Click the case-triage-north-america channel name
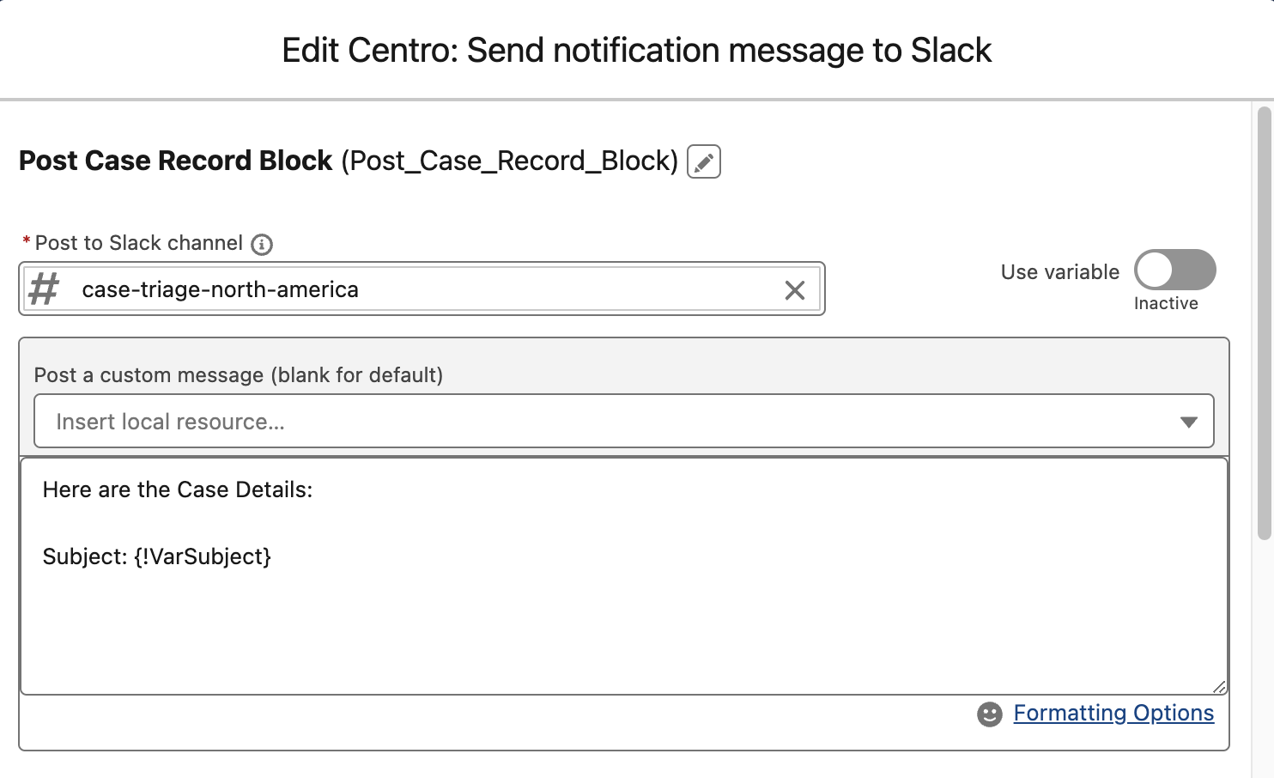Image resolution: width=1274 pixels, height=778 pixels. [221, 289]
